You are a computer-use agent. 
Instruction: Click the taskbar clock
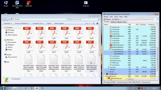(154, 88)
